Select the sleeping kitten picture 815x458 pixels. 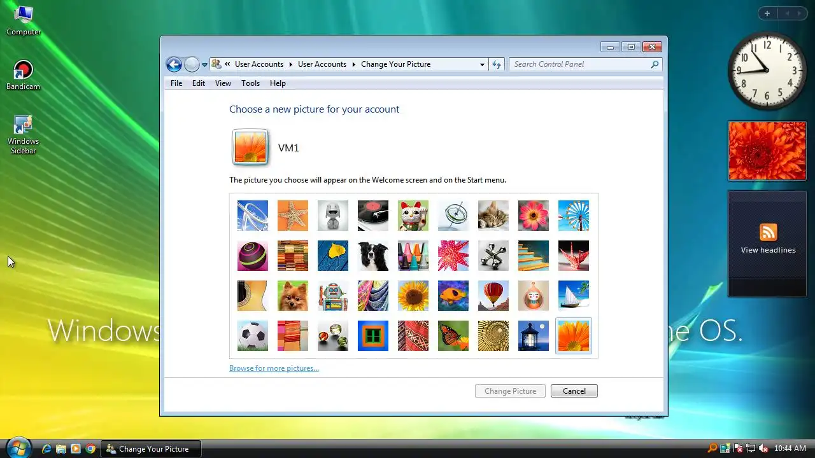tap(493, 216)
